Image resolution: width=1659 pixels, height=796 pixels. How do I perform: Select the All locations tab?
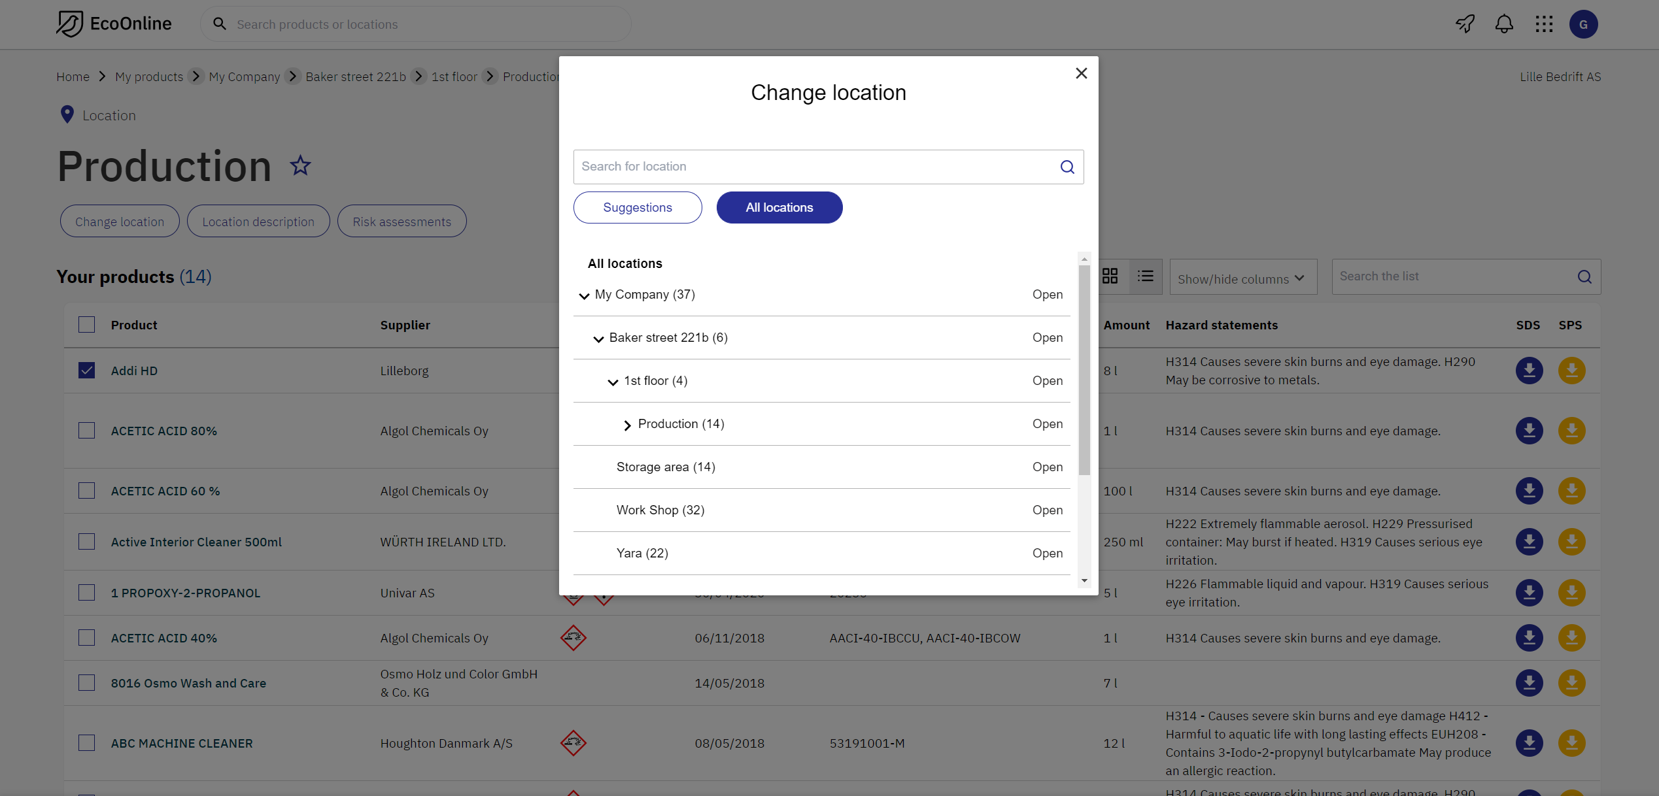[x=779, y=208]
